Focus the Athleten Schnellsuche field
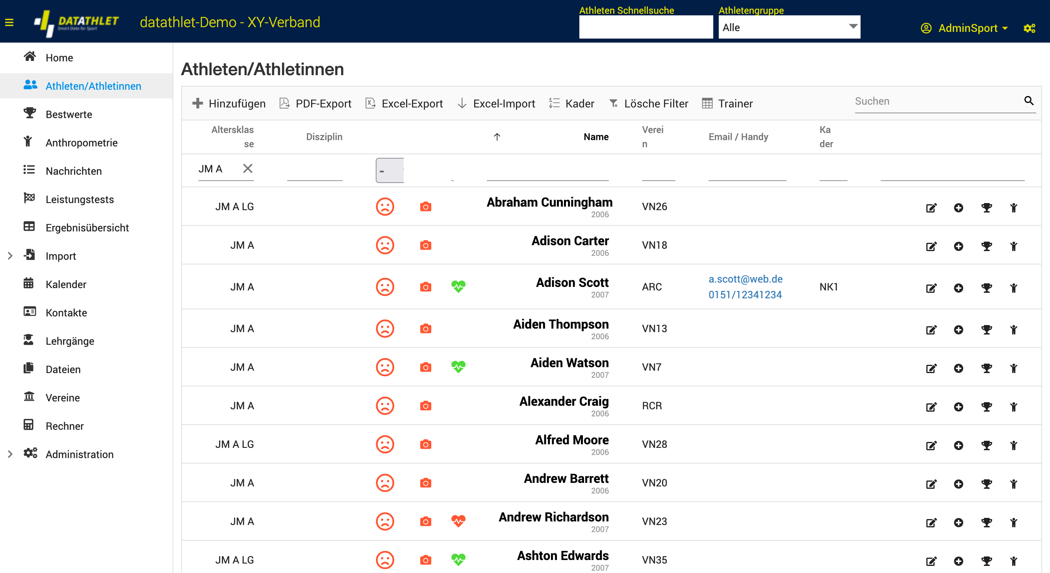This screenshot has width=1050, height=573. click(x=646, y=27)
